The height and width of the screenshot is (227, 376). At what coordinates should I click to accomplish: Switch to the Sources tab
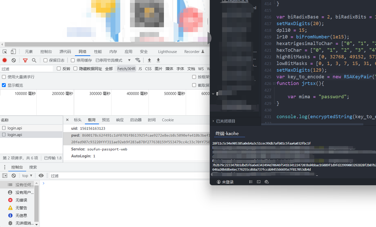(65, 51)
